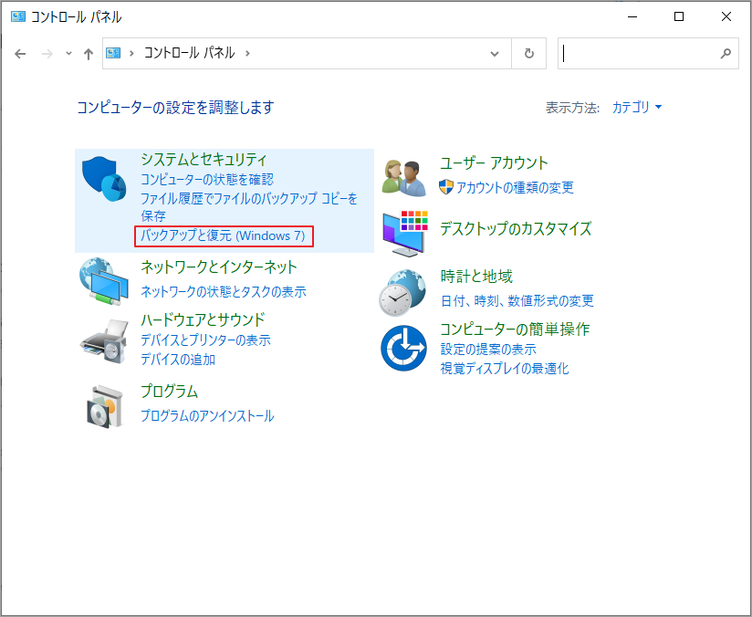Open 視覚ディスプレイの最適化 link
Screen dimensions: 752x617
click(x=505, y=369)
